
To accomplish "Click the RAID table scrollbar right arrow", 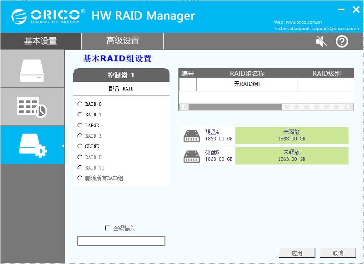I will click(x=349, y=107).
